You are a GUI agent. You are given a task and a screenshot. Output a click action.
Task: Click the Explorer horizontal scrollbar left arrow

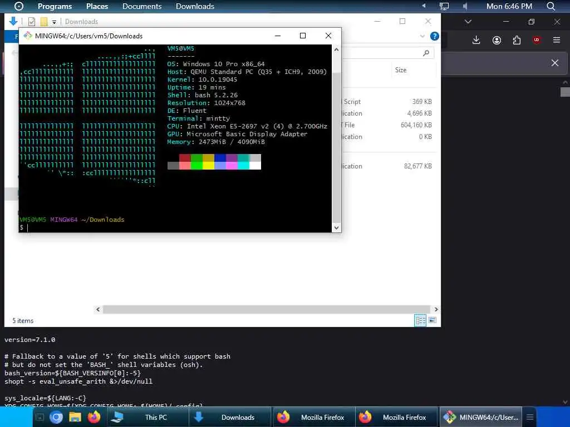pos(98,309)
